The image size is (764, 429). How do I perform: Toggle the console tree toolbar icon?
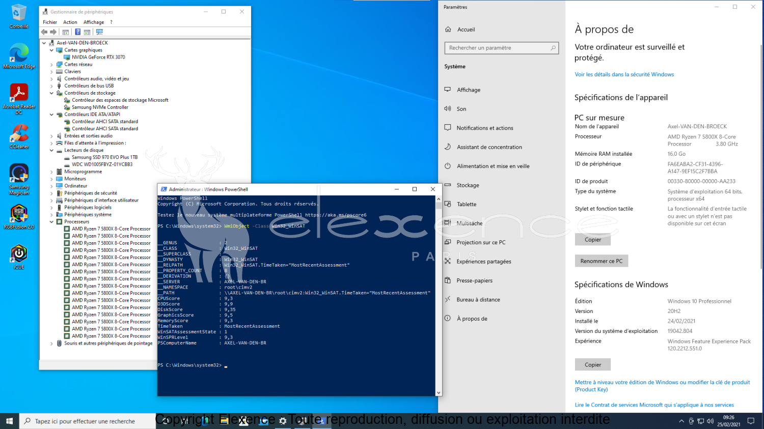point(66,32)
